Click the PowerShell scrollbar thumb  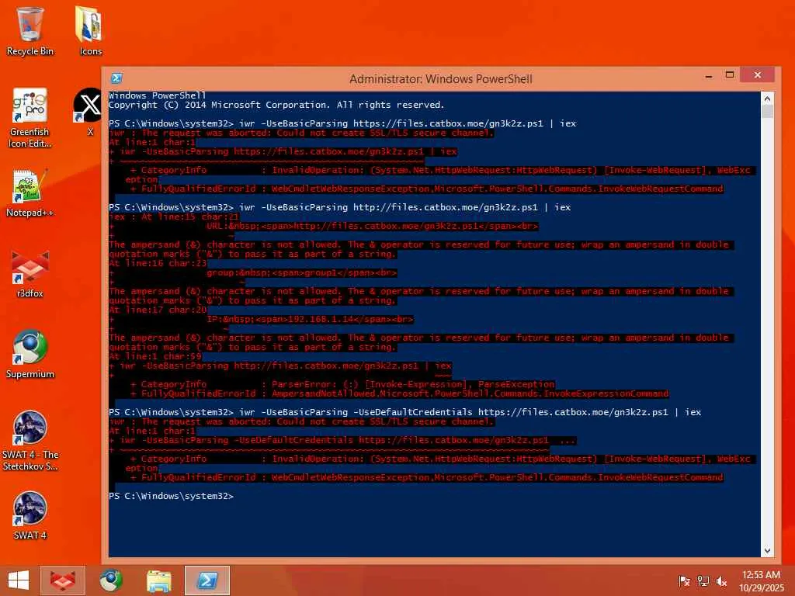pyautogui.click(x=767, y=112)
